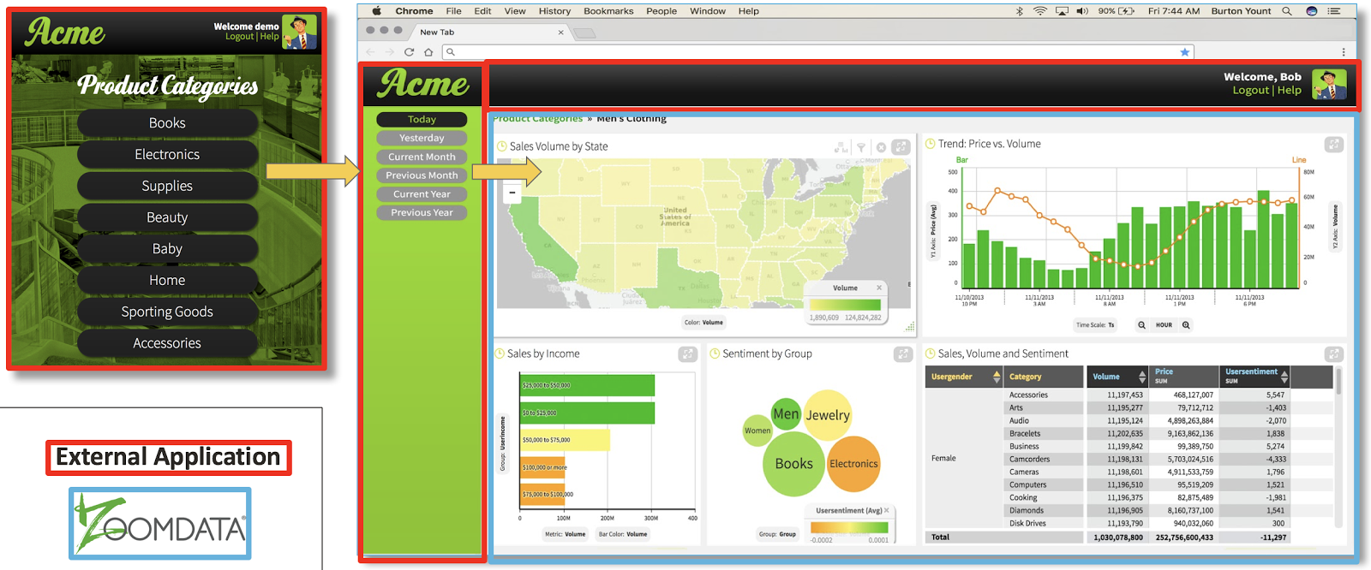Click Bob's avatar in the Acme header
This screenshot has height=570, width=1371.
click(1329, 85)
